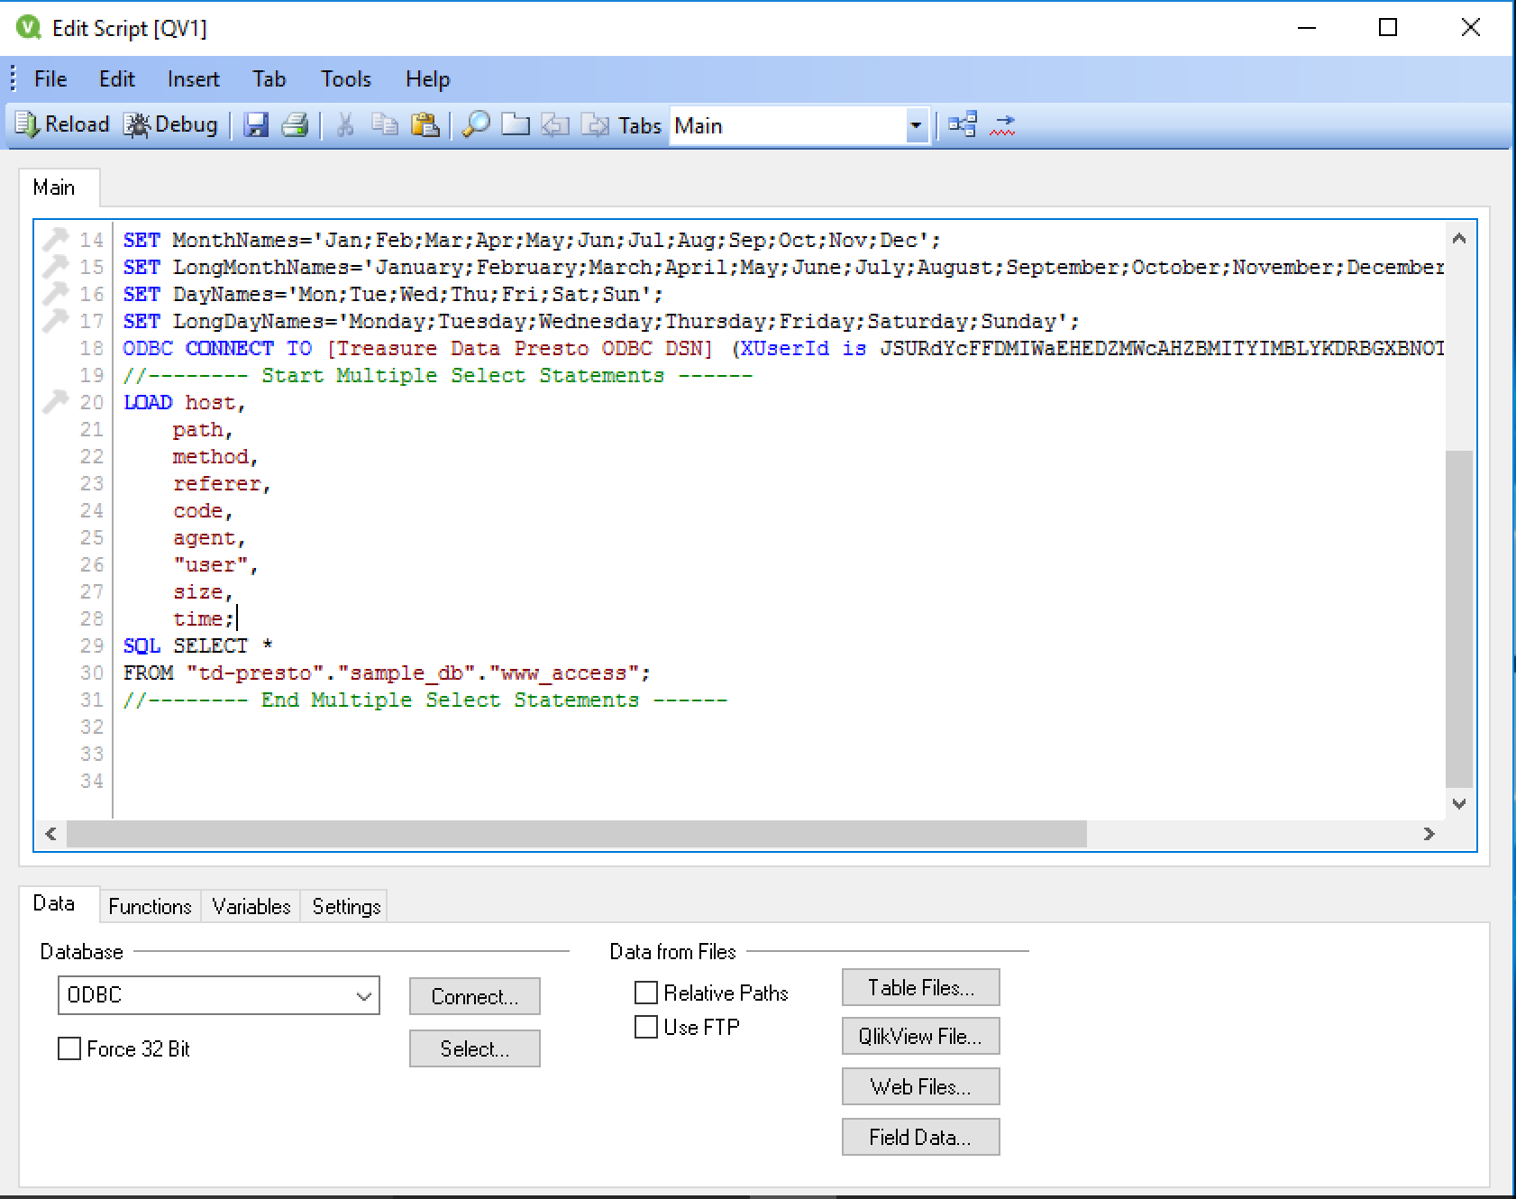Print the script via printer icon
Screen dimensions: 1516x1199
click(295, 124)
